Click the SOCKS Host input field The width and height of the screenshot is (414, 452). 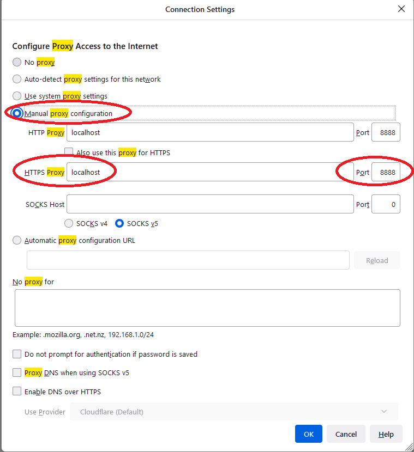tap(210, 204)
